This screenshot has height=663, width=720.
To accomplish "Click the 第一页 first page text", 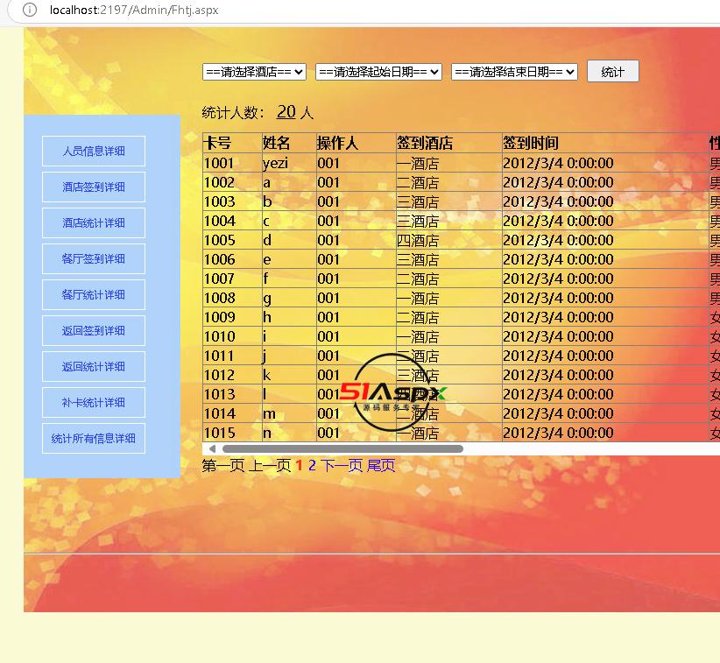I will tap(223, 466).
